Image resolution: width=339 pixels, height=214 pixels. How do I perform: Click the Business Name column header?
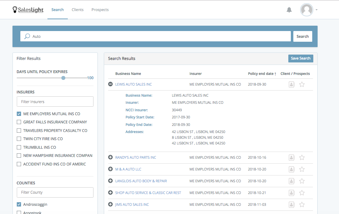[128, 74]
